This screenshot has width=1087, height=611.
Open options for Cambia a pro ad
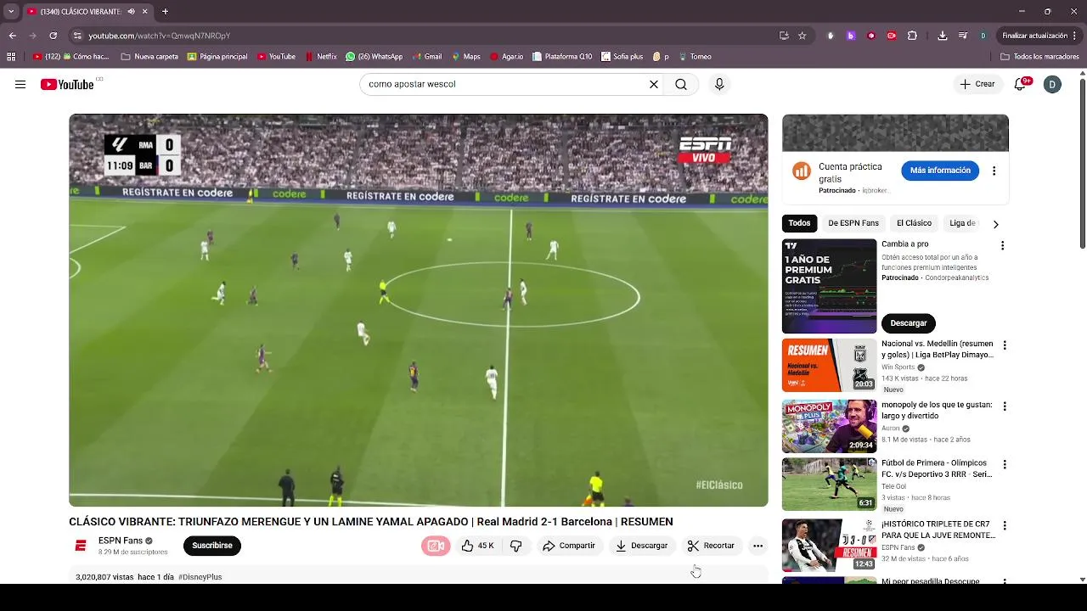coord(1002,245)
